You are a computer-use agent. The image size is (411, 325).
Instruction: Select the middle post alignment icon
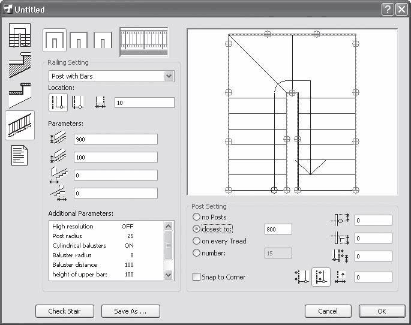point(320,277)
